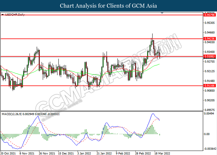The height and width of the screenshot is (155, 217).
Task: Click the 0.93400 price scale value
Action: 210,52
